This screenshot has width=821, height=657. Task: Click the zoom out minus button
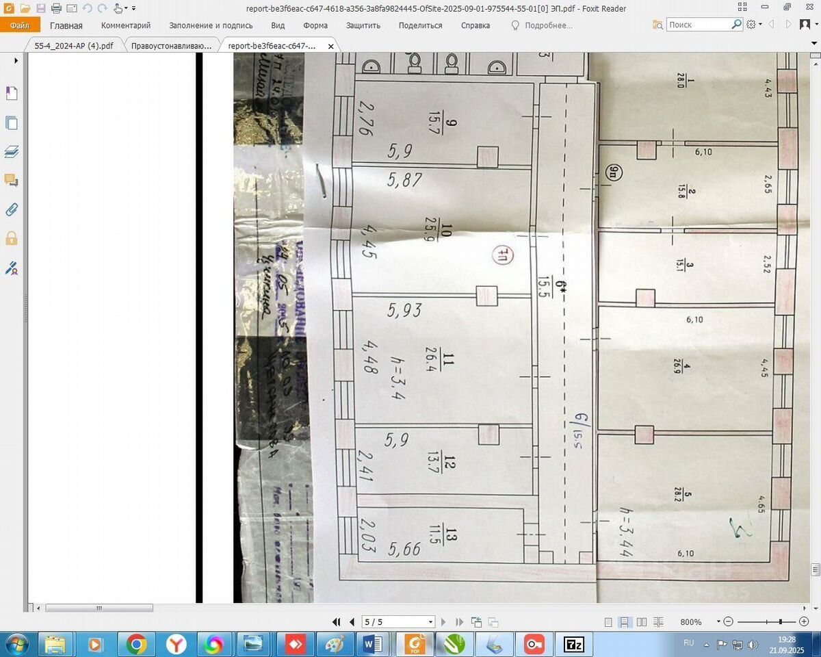[729, 621]
